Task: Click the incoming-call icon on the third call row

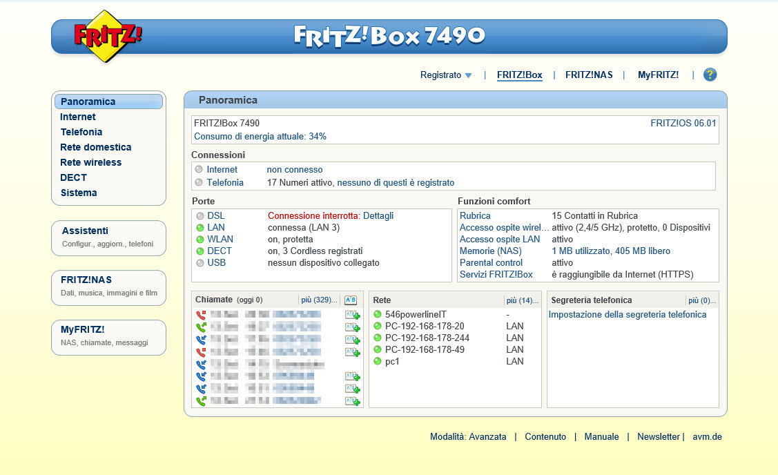Action: [201, 340]
